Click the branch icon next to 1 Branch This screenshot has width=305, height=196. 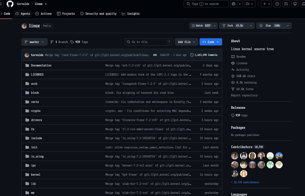click(x=52, y=42)
